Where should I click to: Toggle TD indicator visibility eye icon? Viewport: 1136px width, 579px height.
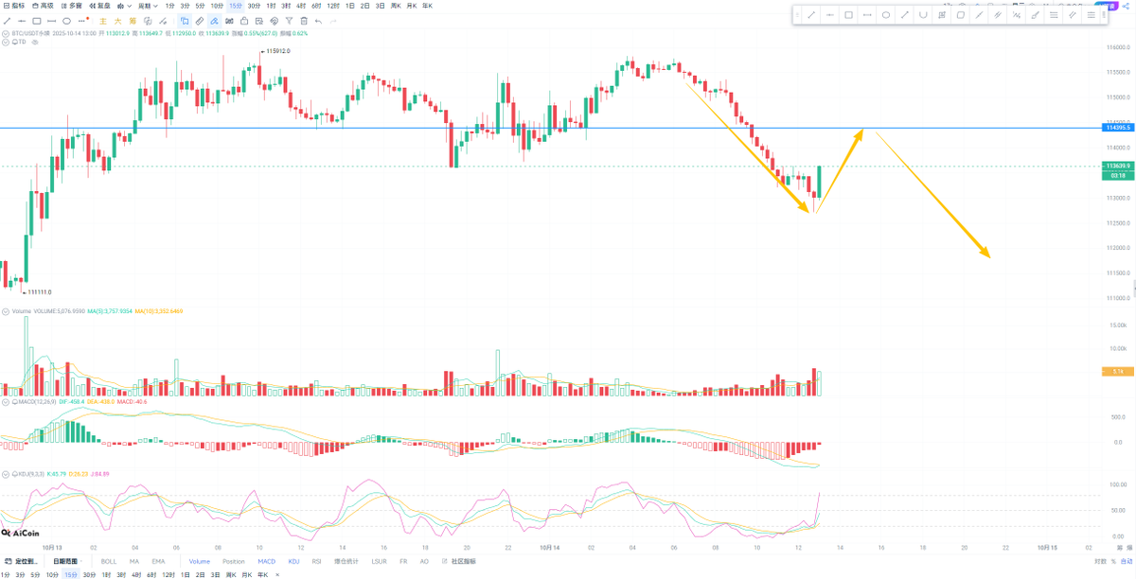[33, 42]
